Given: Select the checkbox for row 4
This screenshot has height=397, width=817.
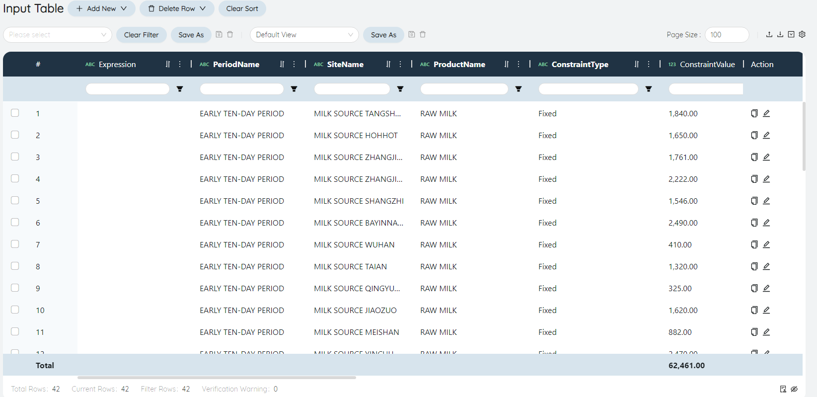Looking at the screenshot, I should point(15,178).
